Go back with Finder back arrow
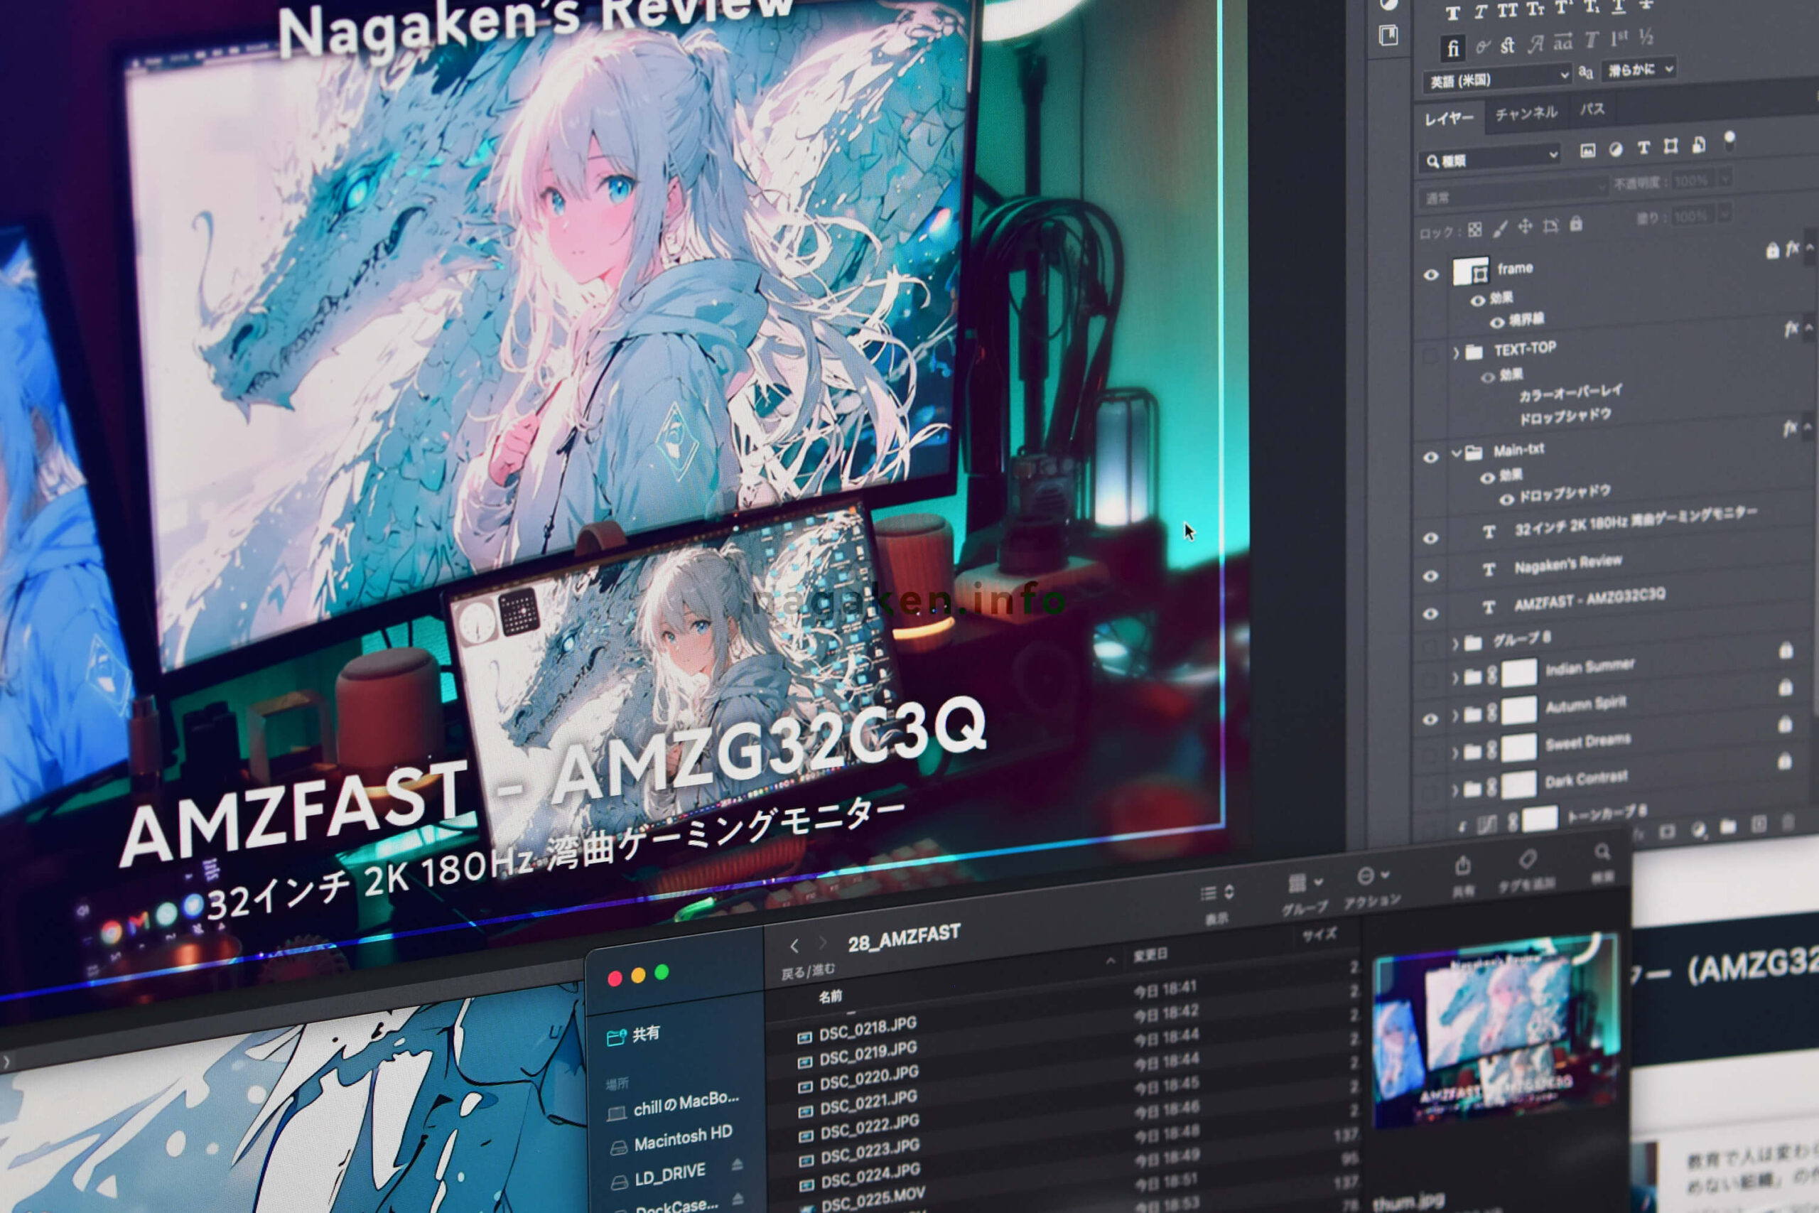 point(794,946)
